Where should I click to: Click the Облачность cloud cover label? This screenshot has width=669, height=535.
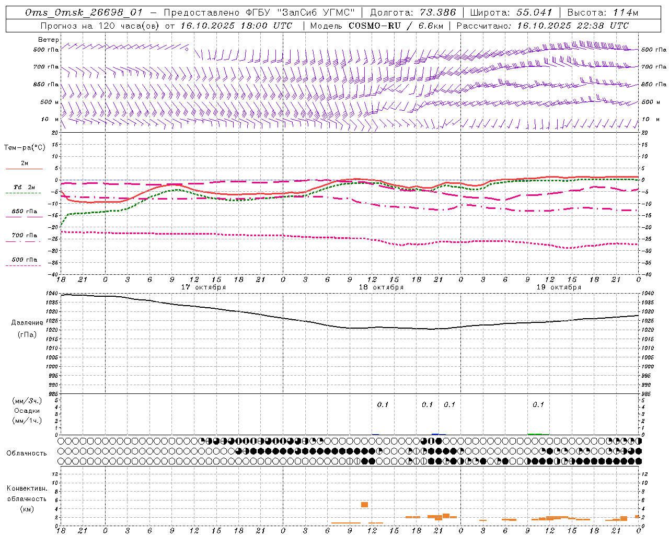(27, 453)
